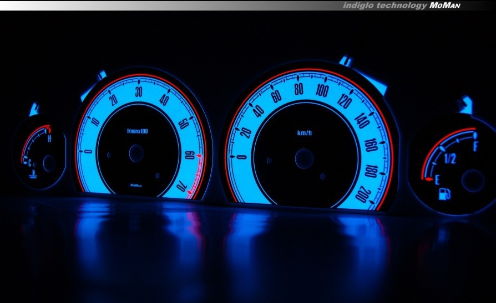Click the 1/2 mark on fuel gauge
The height and width of the screenshot is (303, 496).
tap(450, 160)
